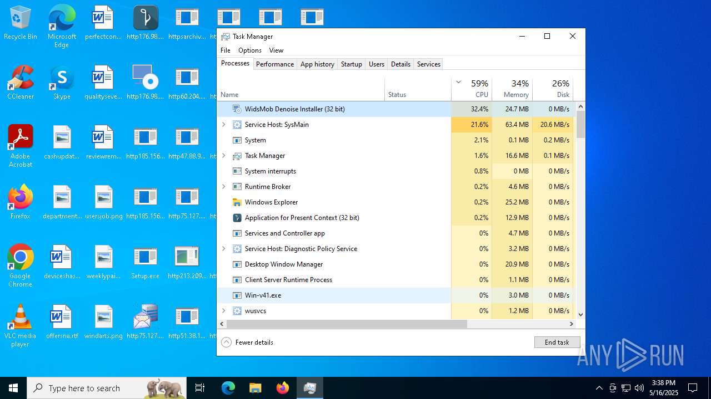Click the vertical scrollbar down arrow

[580, 315]
